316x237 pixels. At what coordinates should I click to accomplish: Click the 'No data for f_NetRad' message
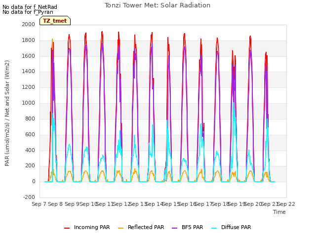point(30,7)
